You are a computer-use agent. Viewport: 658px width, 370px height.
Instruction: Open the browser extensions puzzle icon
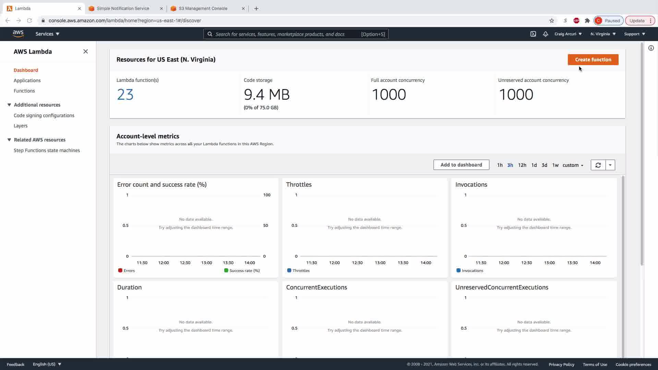(587, 21)
